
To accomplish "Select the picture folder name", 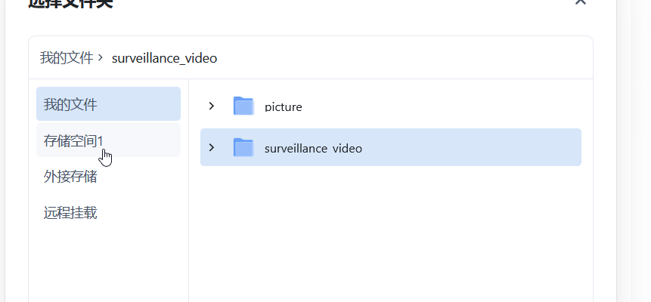I will [x=283, y=106].
